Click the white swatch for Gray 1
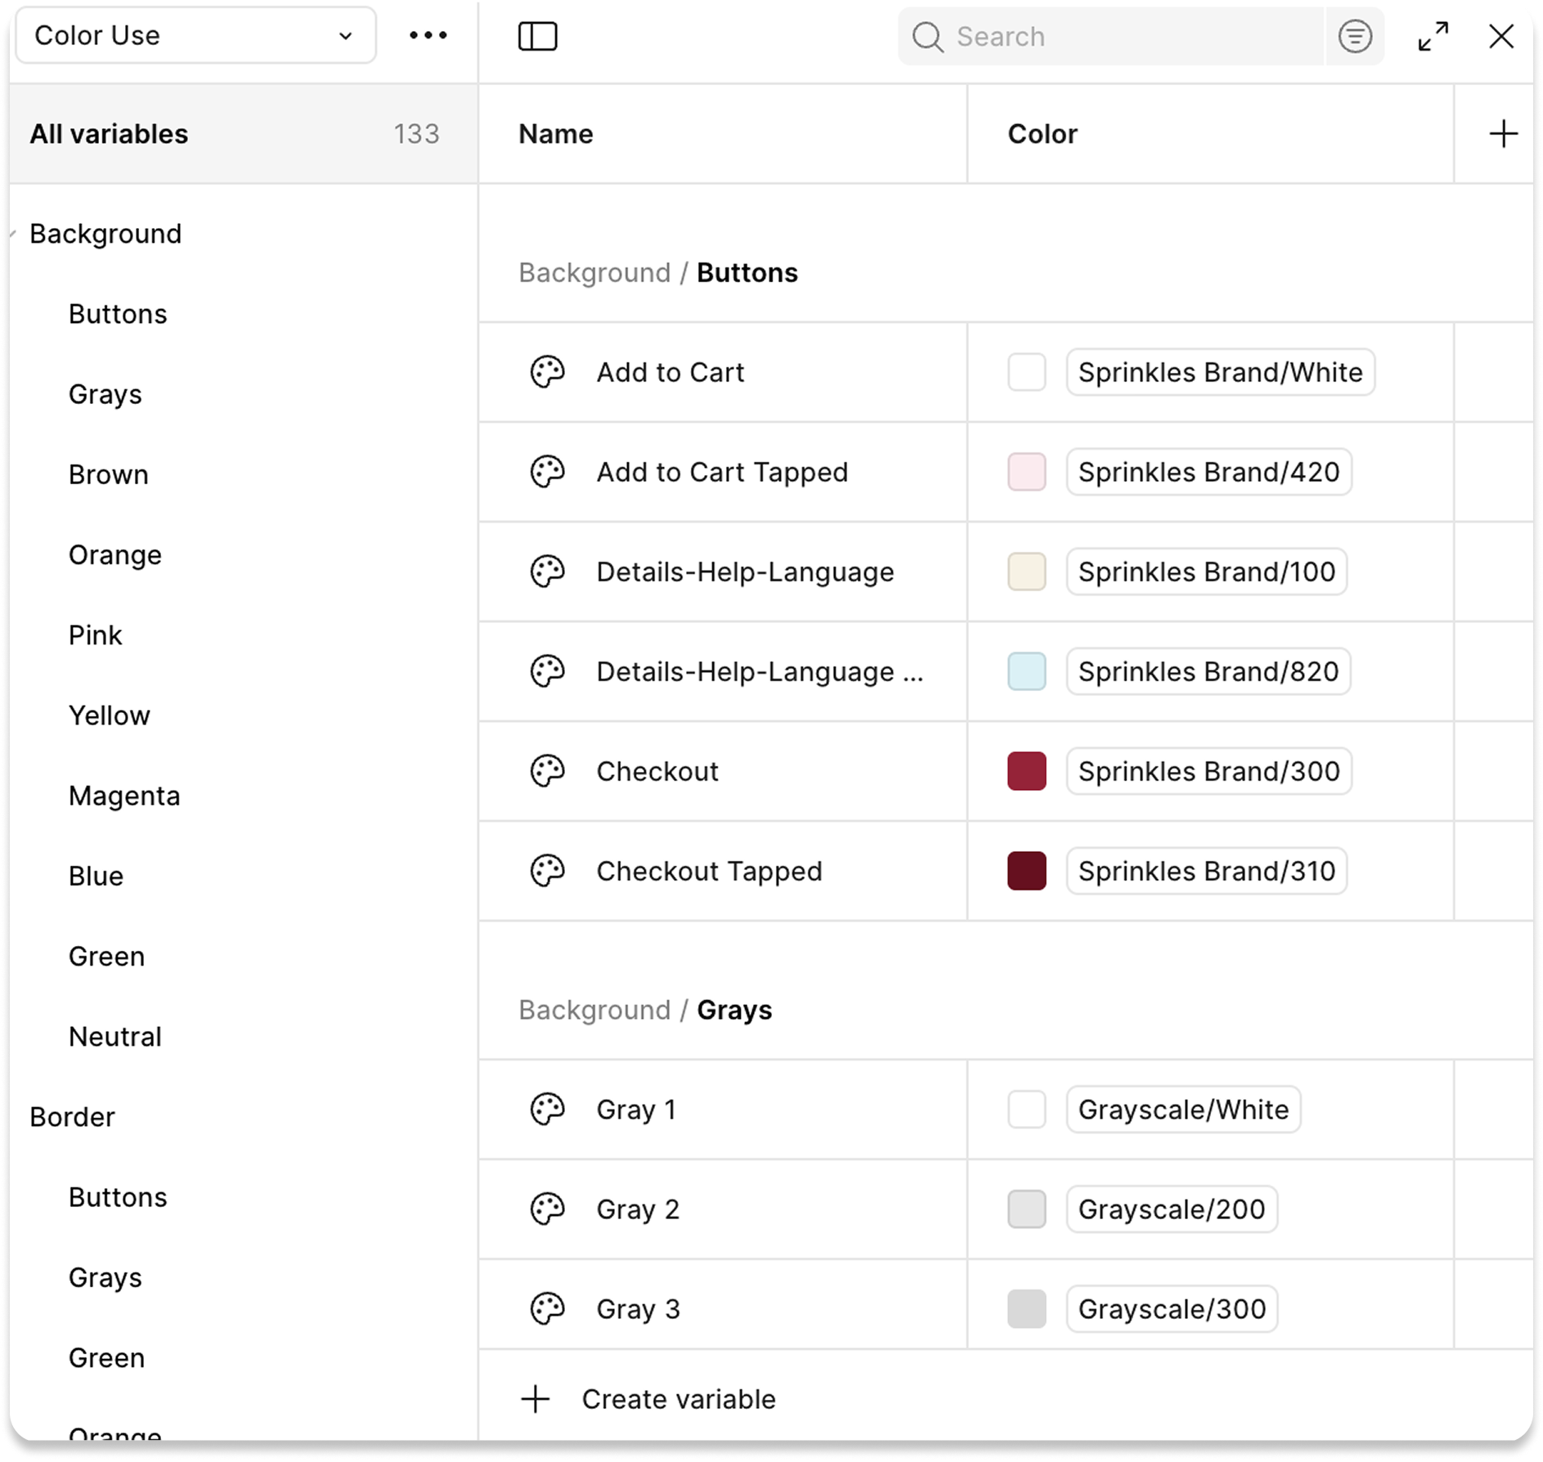The width and height of the screenshot is (1543, 1462). coord(1026,1110)
